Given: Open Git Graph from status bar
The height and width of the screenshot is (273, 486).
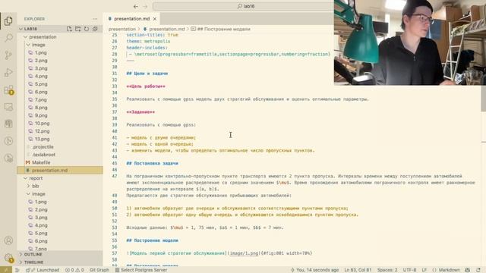Looking at the screenshot, I should point(99,270).
